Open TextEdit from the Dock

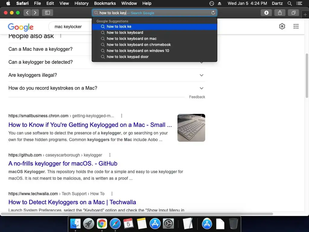(188, 224)
